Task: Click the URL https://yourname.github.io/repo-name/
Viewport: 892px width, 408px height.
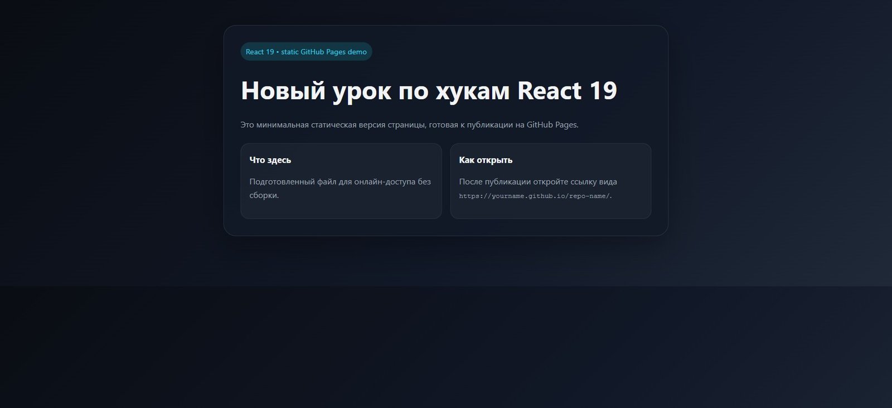Action: (x=535, y=196)
